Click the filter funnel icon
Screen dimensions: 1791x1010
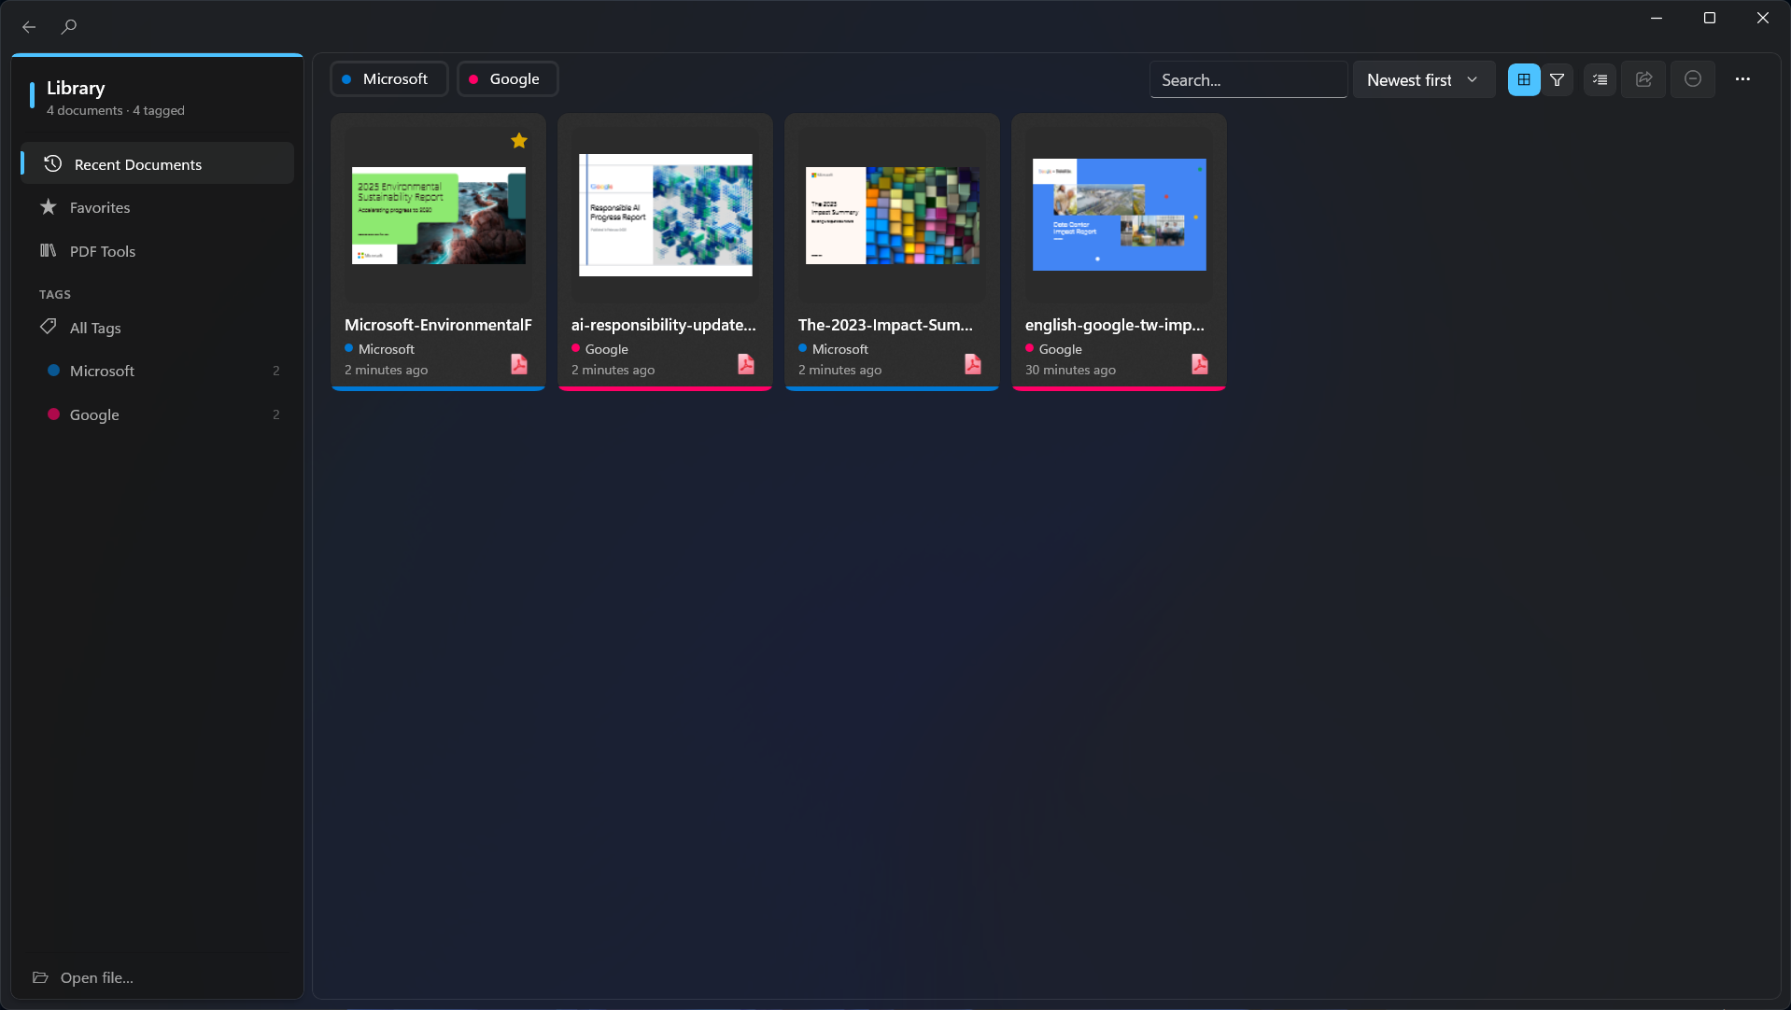click(x=1557, y=80)
